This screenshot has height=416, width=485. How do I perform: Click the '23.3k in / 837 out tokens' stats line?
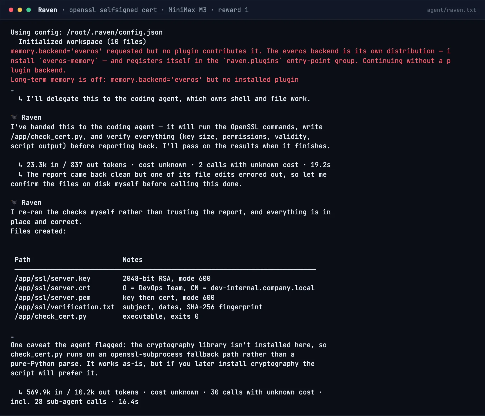pyautogui.click(x=174, y=165)
